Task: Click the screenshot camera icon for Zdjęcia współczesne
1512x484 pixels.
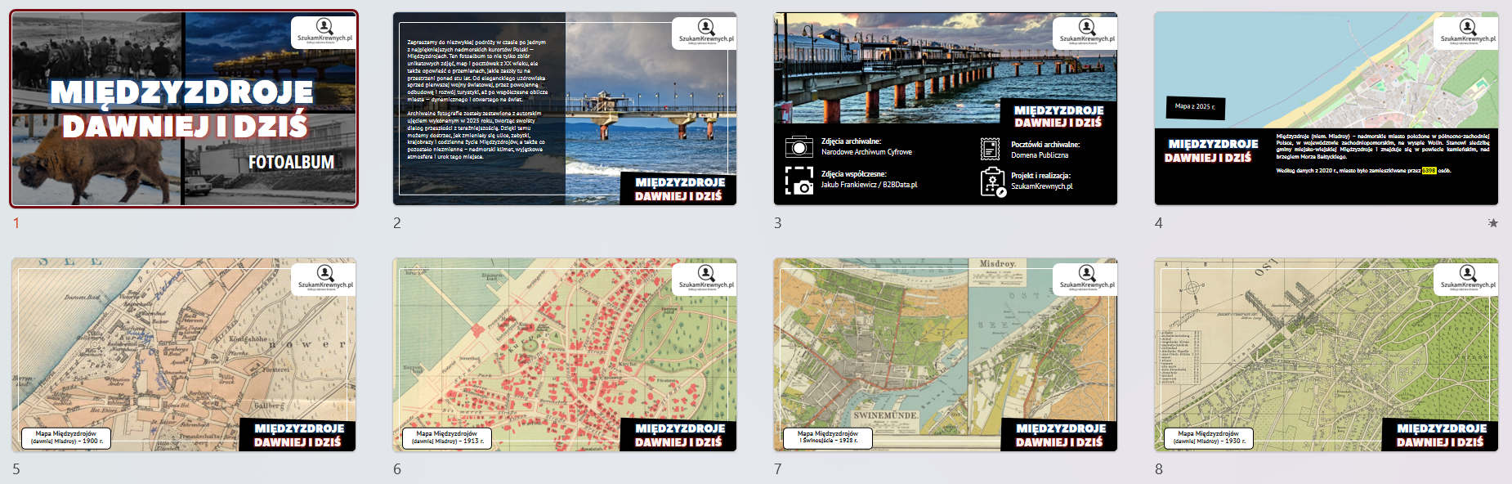Action: (x=798, y=181)
